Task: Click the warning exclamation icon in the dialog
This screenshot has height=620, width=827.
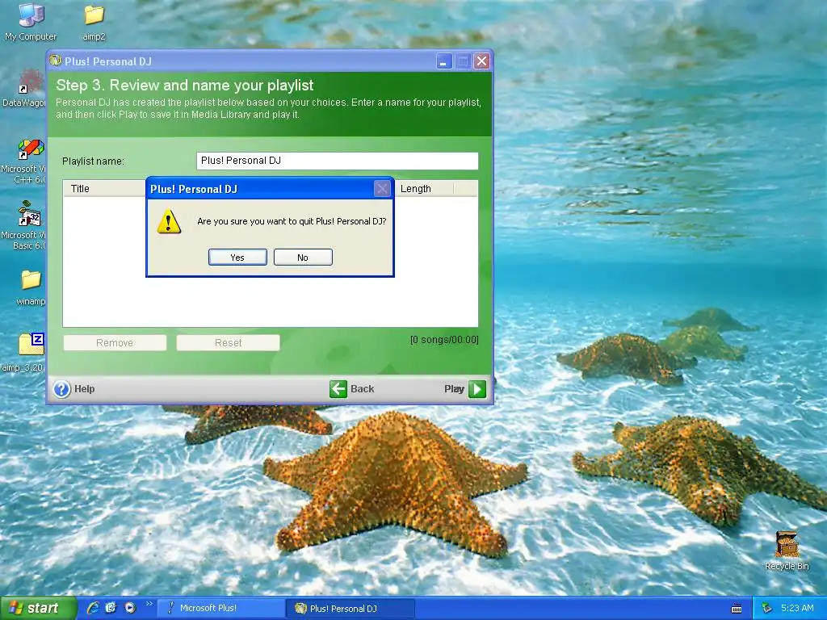Action: click(169, 221)
